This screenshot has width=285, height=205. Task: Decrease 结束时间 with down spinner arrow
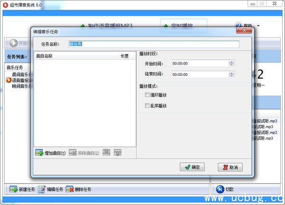coord(232,76)
